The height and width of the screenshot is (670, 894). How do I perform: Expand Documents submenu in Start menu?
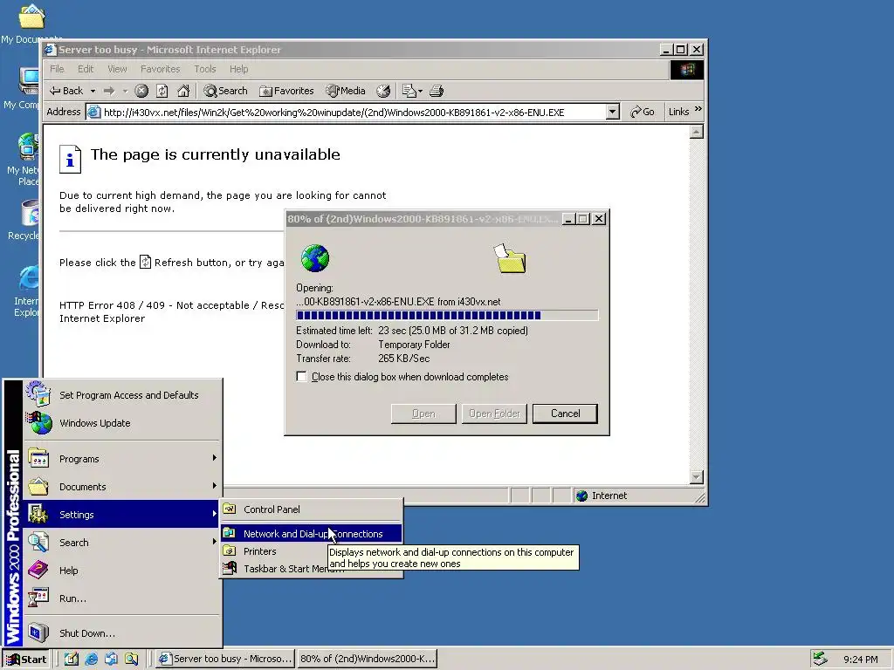[122, 487]
